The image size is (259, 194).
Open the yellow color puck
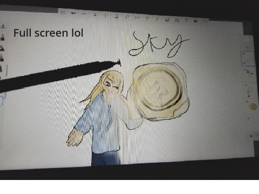tap(253, 107)
